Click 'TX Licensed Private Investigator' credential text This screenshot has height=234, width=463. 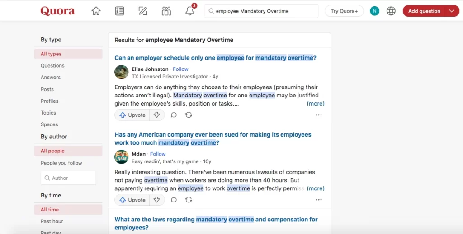(170, 77)
